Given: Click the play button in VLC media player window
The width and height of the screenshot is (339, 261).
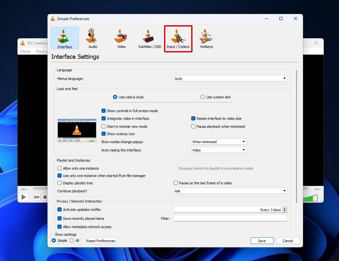Looking at the screenshot, I should 23,197.
